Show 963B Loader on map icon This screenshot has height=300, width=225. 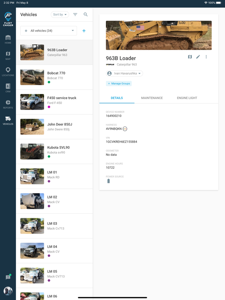[x=190, y=57]
